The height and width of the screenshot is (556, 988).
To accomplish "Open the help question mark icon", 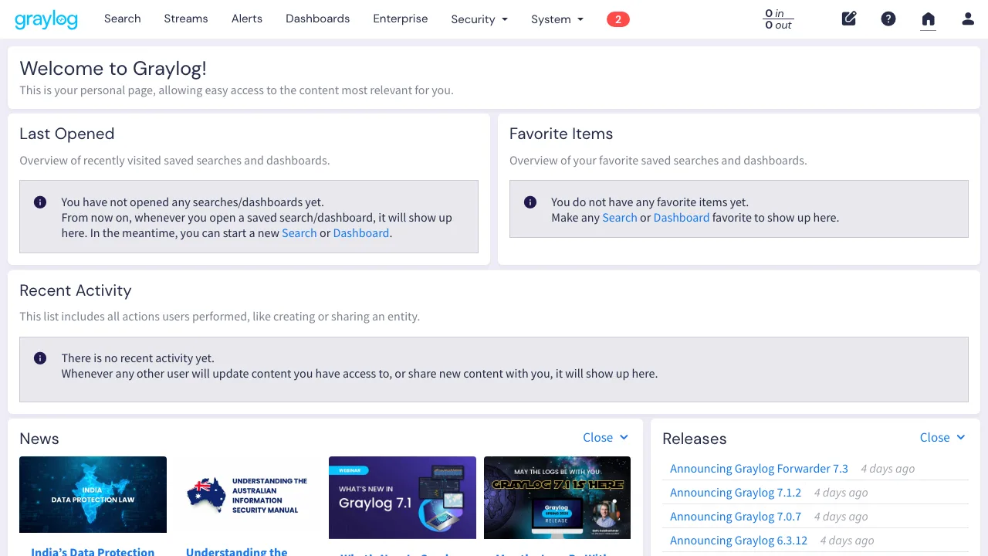I will (x=888, y=19).
